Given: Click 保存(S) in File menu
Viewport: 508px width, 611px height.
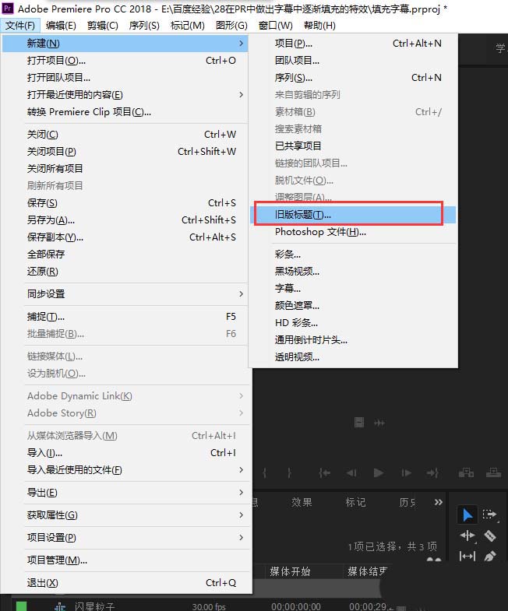Looking at the screenshot, I should [x=125, y=203].
